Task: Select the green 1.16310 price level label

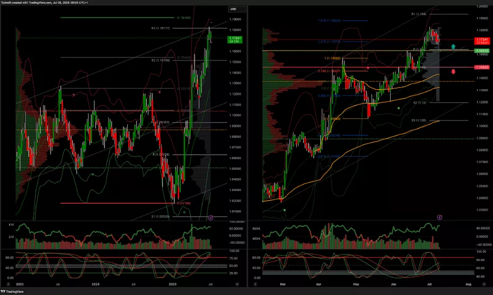Action: coord(481,50)
